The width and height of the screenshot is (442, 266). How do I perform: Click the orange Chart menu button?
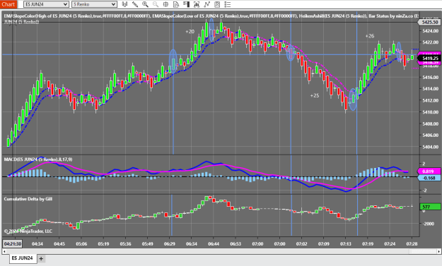point(8,4)
